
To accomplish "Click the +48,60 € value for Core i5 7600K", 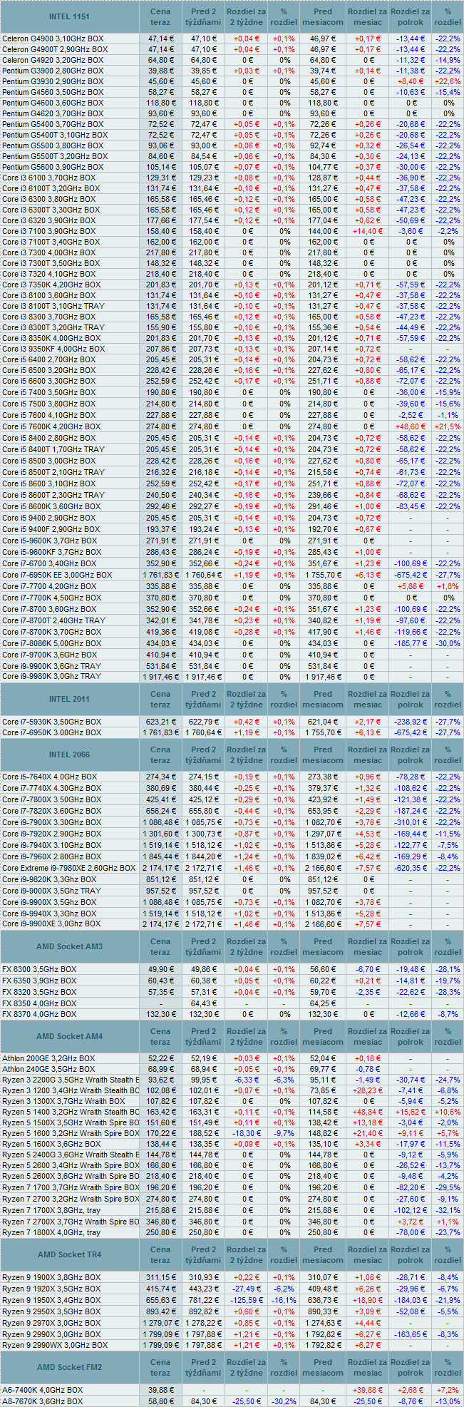I will coord(411,426).
